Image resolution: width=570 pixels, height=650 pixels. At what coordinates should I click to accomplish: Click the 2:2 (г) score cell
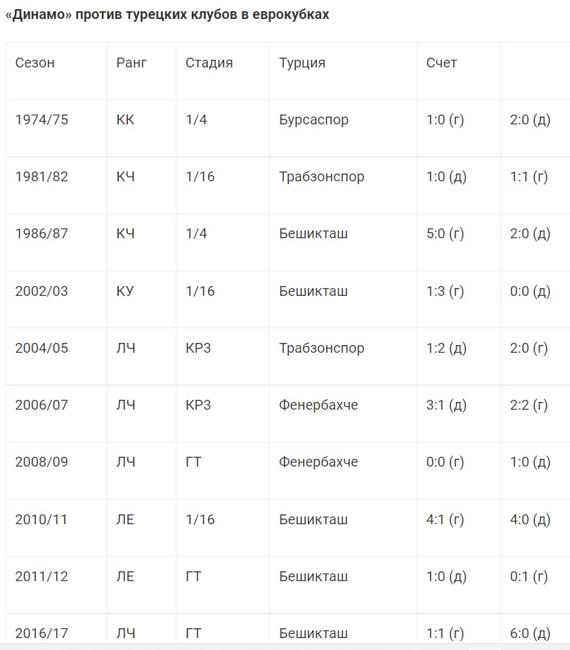529,405
